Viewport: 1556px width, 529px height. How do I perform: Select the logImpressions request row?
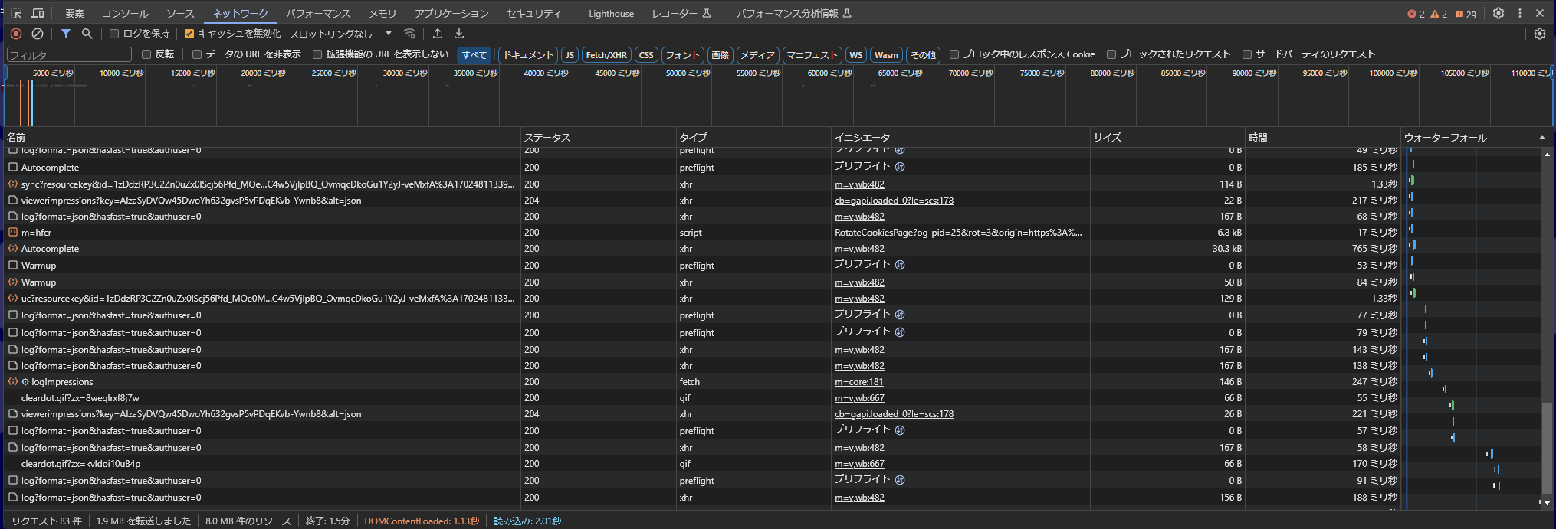pyautogui.click(x=771, y=382)
